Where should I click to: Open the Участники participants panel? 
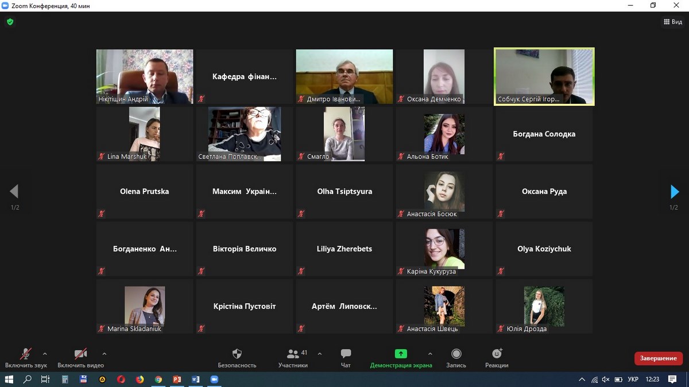pyautogui.click(x=293, y=354)
